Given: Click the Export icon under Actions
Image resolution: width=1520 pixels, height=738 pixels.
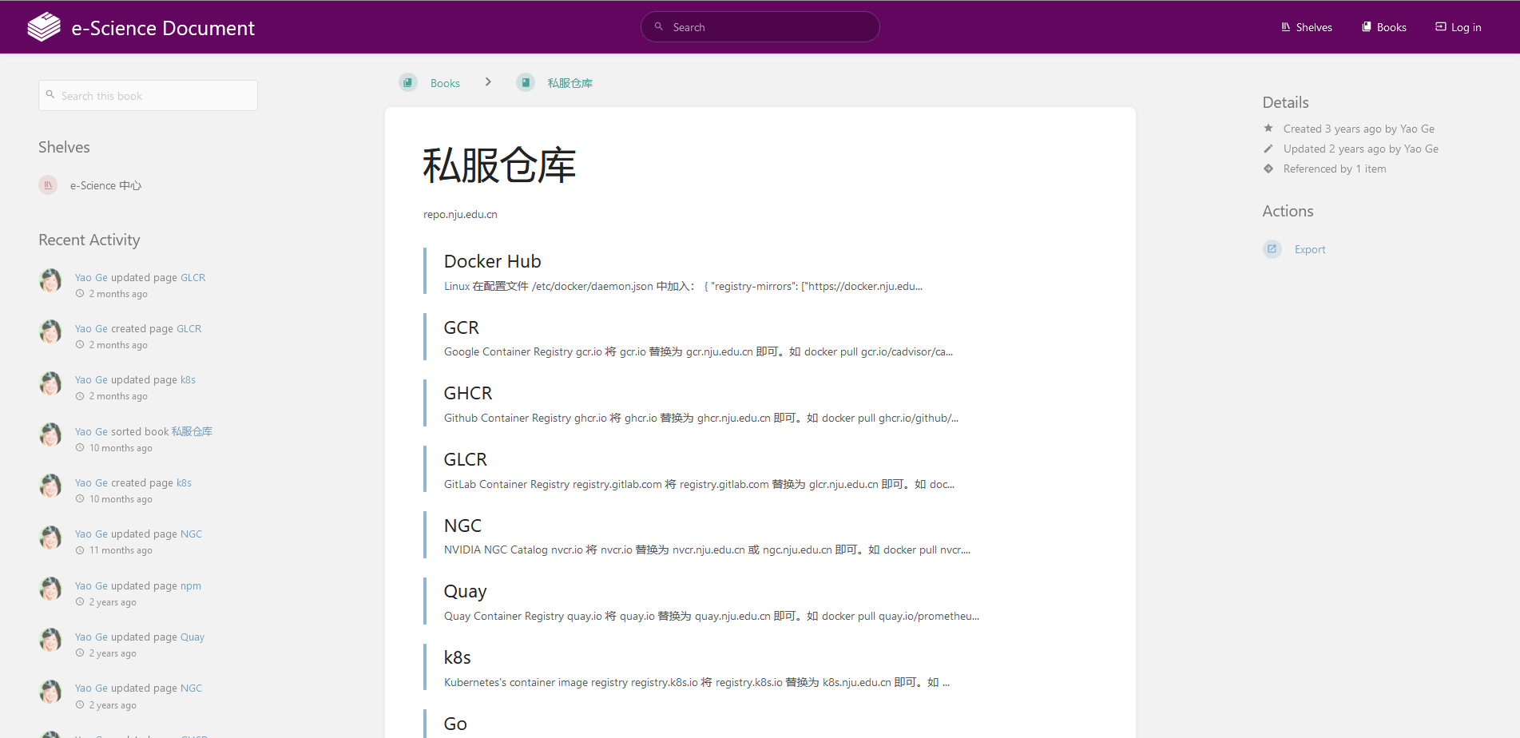Looking at the screenshot, I should 1272,249.
